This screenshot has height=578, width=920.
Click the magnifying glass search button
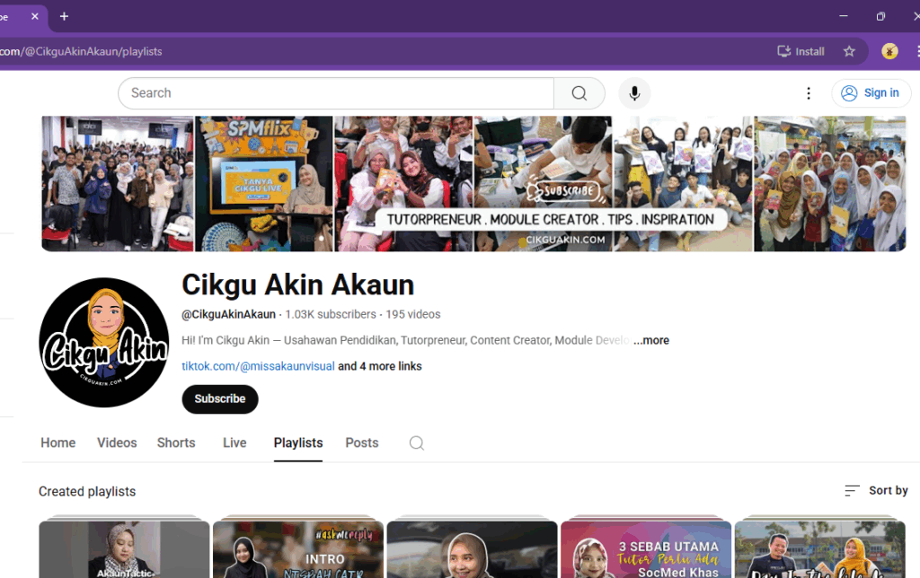pos(579,93)
